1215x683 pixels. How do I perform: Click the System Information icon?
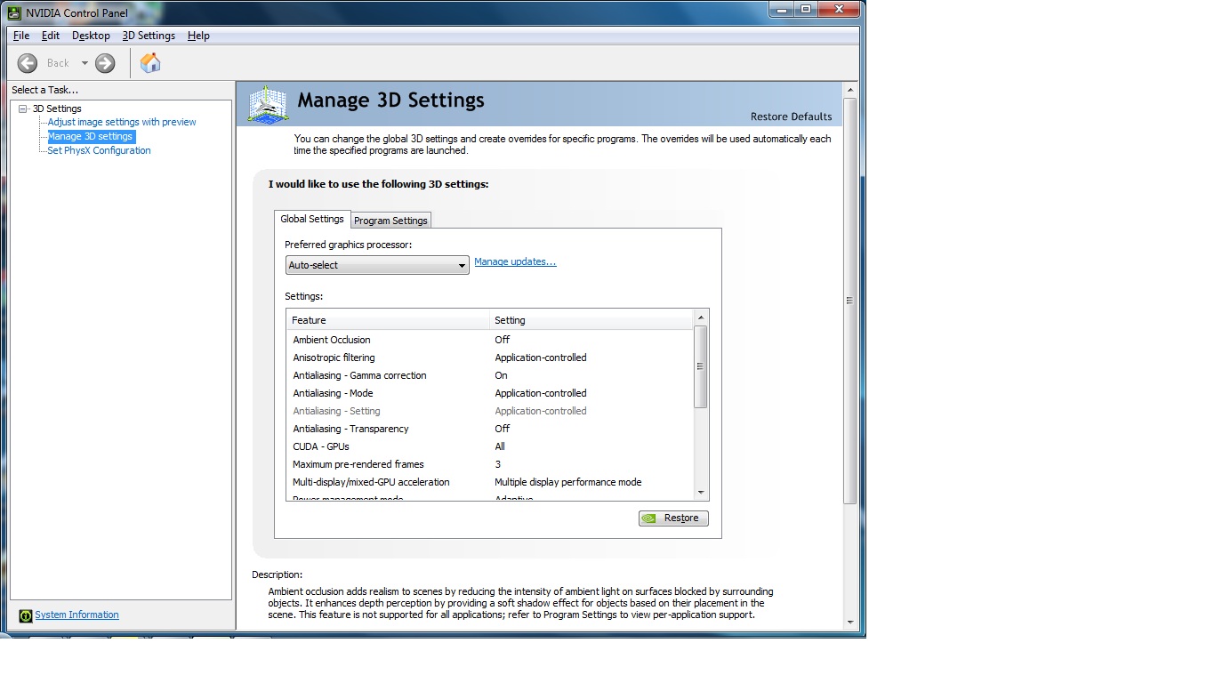tap(26, 615)
